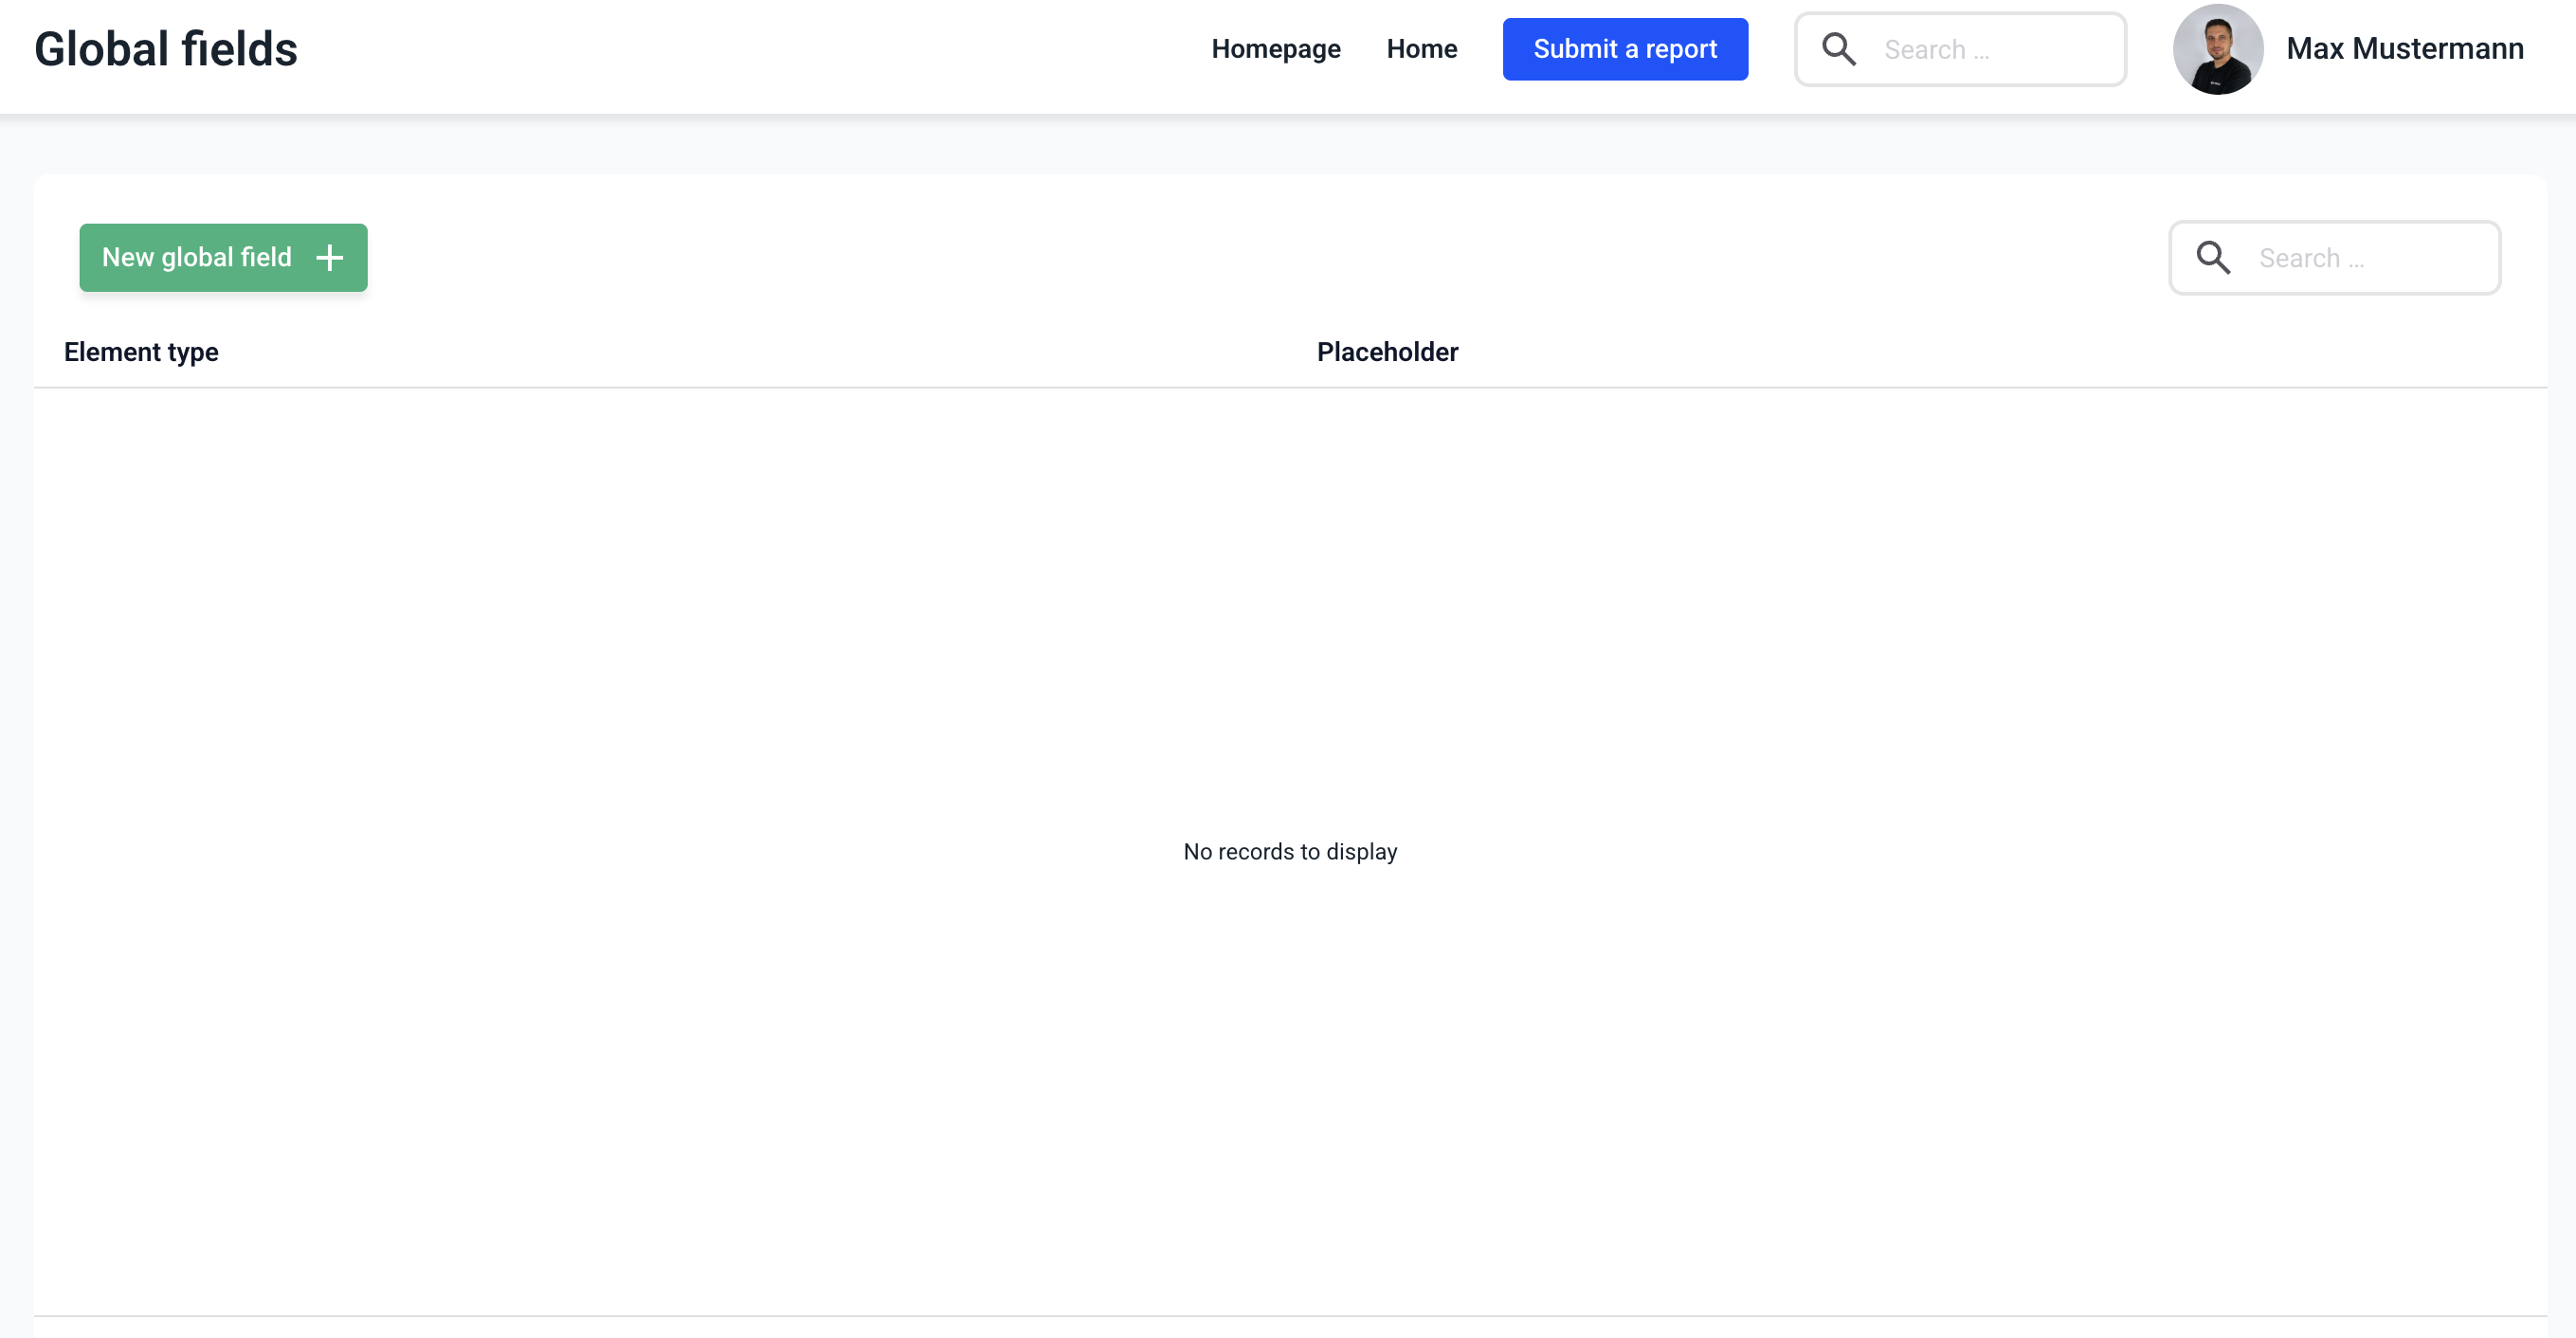Go to the Homepage nav link

1275,49
